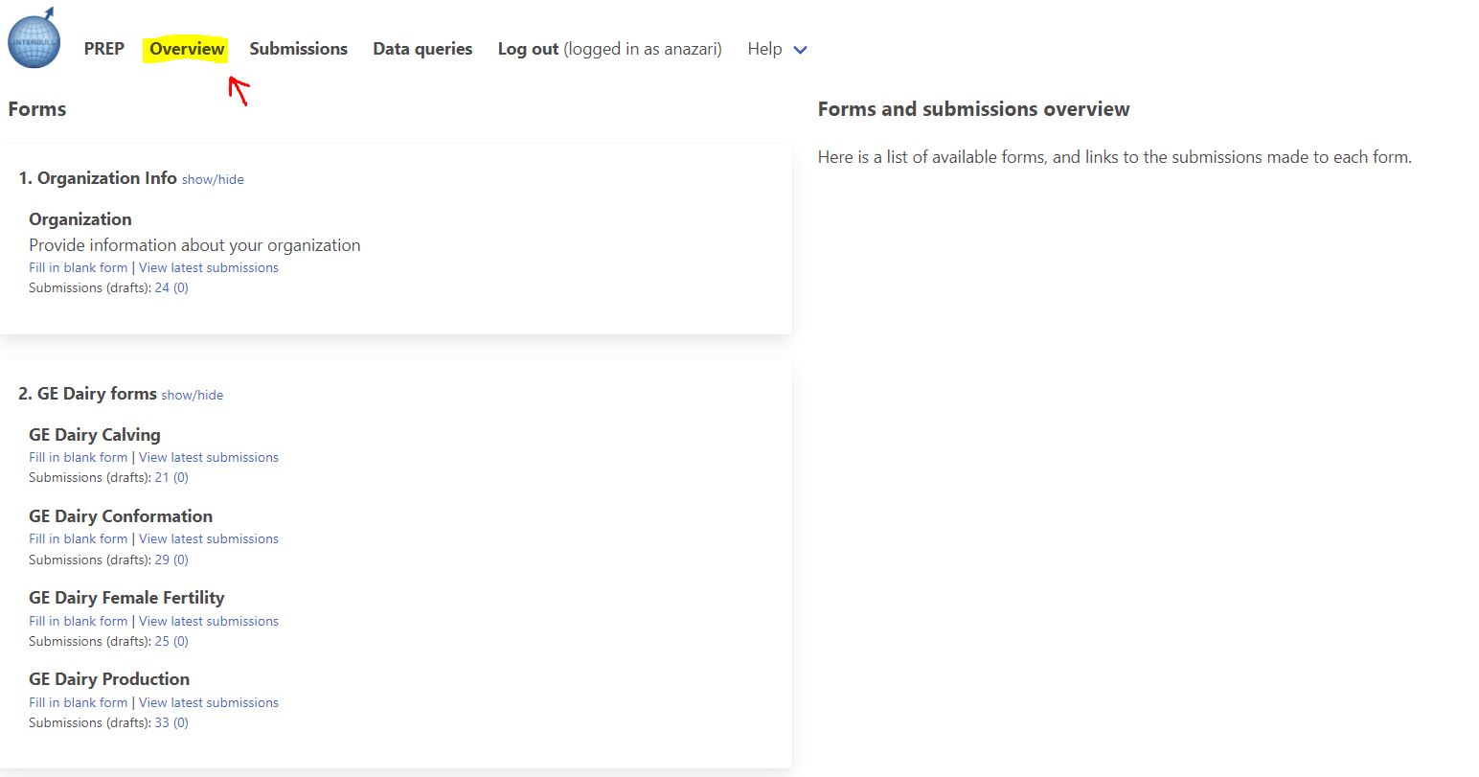This screenshot has width=1479, height=777.
Task: Fill in blank GE Dairy Female Fertility form
Action: tap(78, 621)
